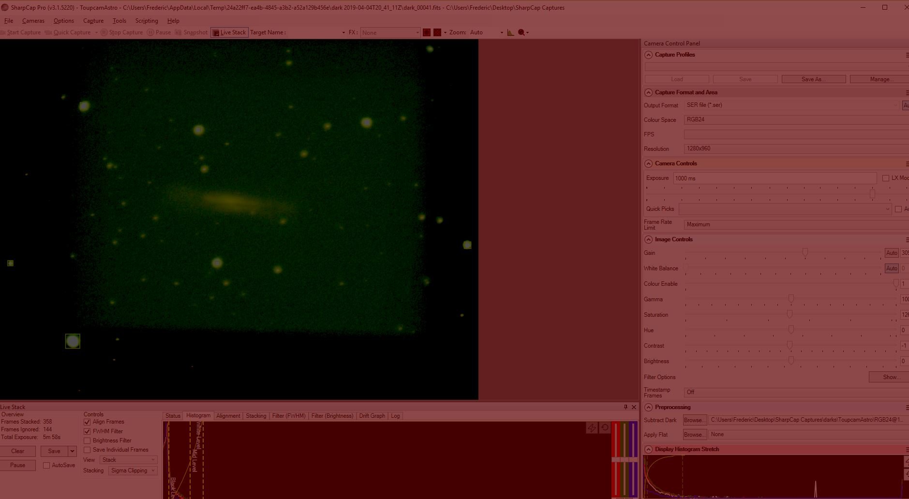Open the Stacking Sigma Clipping dropdown

click(133, 470)
